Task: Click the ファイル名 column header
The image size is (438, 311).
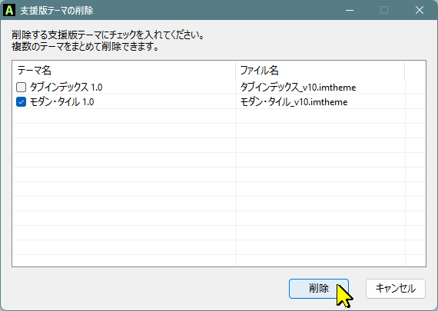Action: [320, 71]
